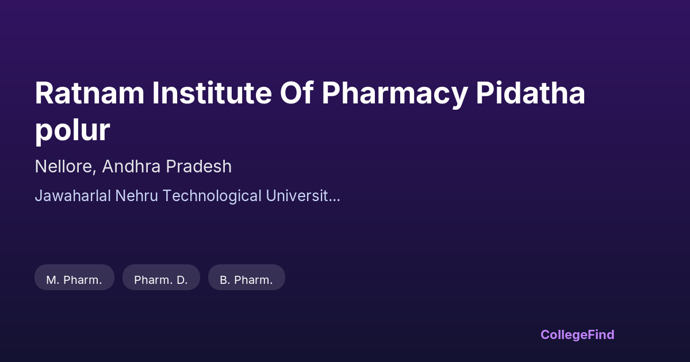Viewport: 690px width, 362px height.
Task: Click the word Pidatha in the heading
Action: pos(530,94)
